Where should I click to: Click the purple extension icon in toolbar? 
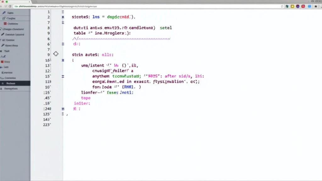[297, 6]
